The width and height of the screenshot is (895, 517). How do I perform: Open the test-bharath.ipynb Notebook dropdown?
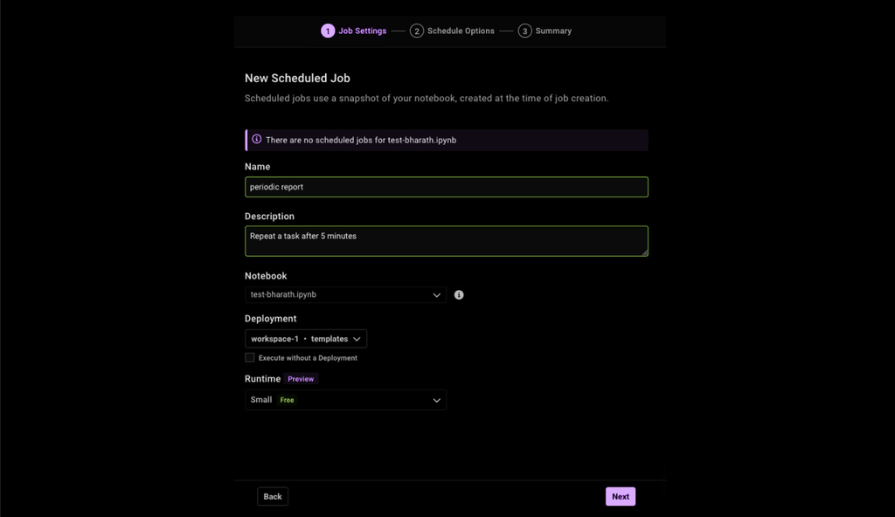(345, 294)
